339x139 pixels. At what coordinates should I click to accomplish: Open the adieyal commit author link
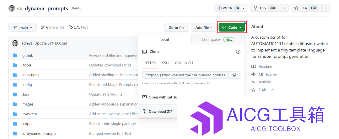pyautogui.click(x=28, y=43)
